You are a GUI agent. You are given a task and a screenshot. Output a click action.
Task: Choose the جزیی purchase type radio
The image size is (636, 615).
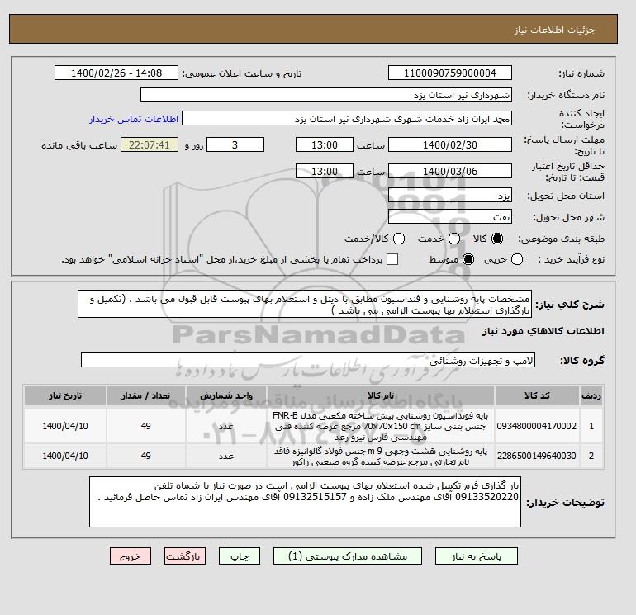click(517, 259)
